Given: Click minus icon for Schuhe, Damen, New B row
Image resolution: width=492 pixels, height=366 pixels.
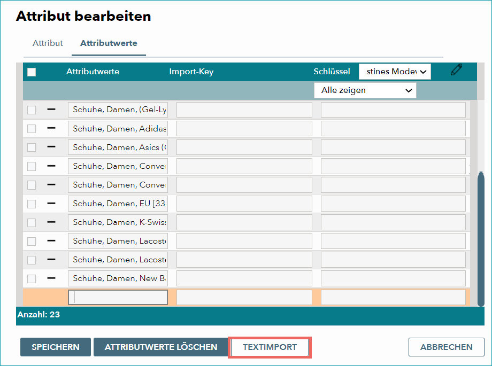Looking at the screenshot, I should 51,278.
